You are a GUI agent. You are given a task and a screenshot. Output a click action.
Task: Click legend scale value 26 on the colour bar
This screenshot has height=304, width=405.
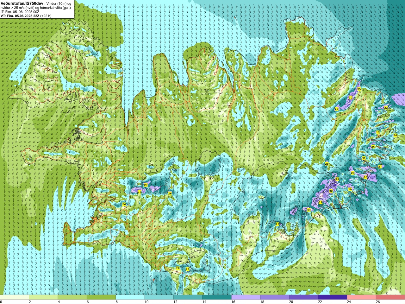[378, 302]
